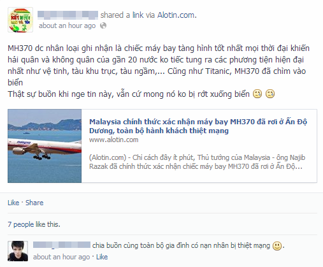Click the first crying emoji in post

tap(257, 94)
